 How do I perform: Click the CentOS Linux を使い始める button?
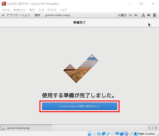pyautogui.click(x=79, y=106)
